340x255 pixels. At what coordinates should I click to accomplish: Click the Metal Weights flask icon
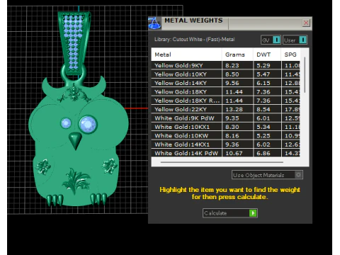[155, 23]
